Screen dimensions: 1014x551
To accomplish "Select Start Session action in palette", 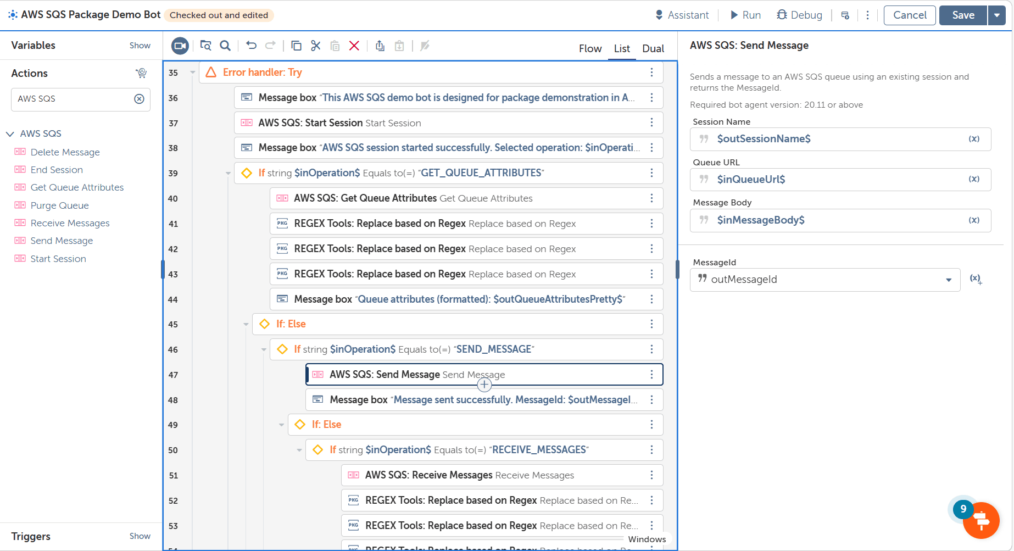I will (x=58, y=259).
